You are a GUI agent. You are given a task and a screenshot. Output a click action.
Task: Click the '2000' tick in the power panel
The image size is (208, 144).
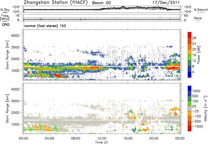point(15,59)
